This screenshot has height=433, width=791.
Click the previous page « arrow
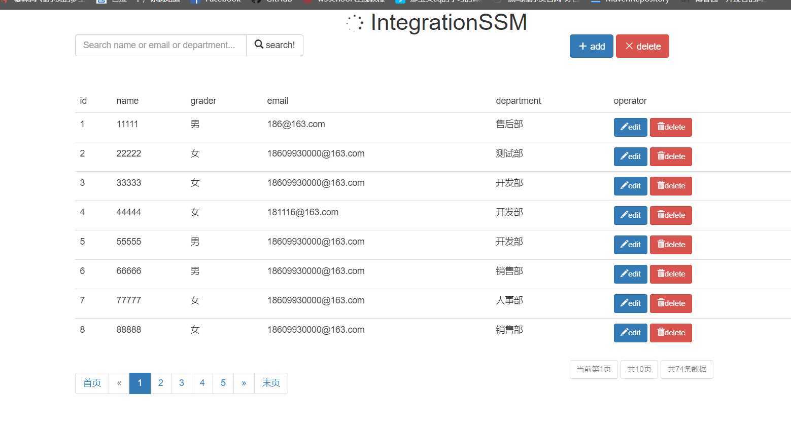(119, 383)
